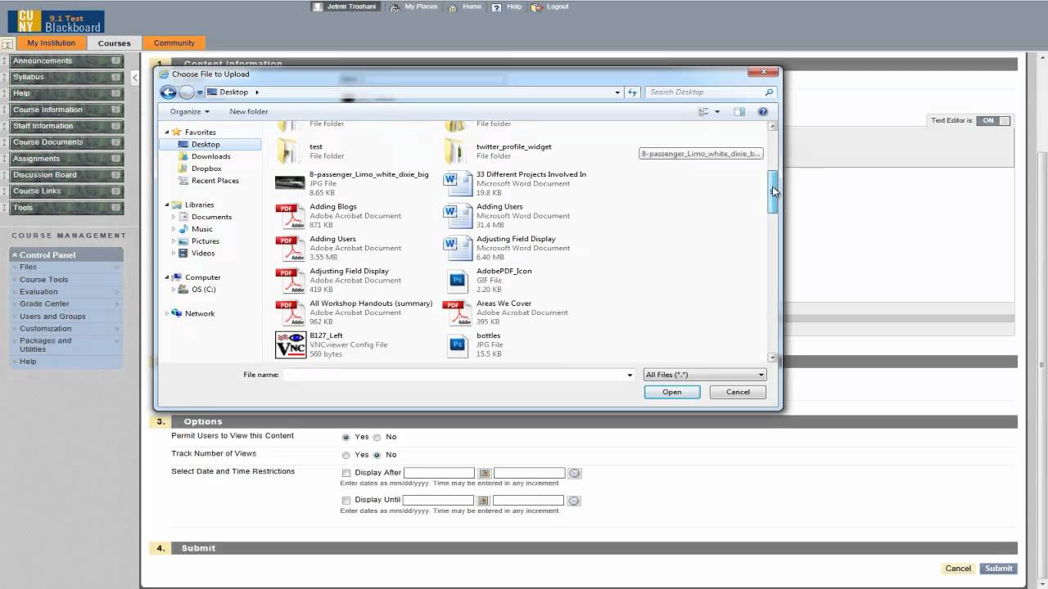The height and width of the screenshot is (589, 1048).
Task: Open Announcements in course menu
Action: 43,61
